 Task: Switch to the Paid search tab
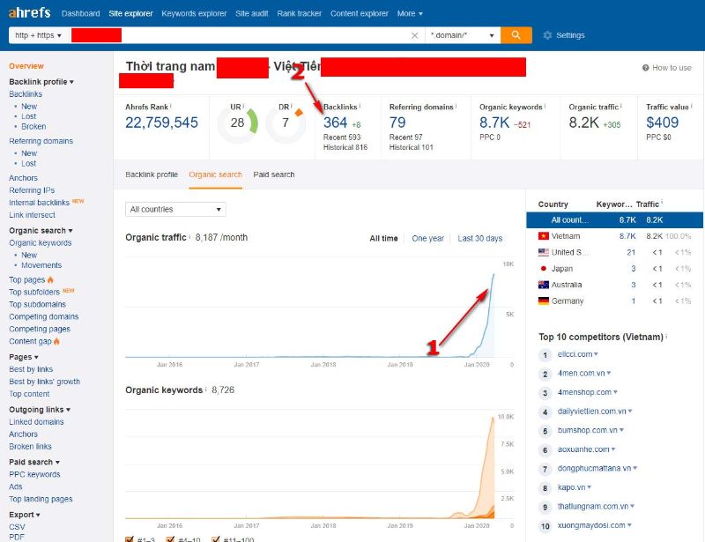point(274,174)
